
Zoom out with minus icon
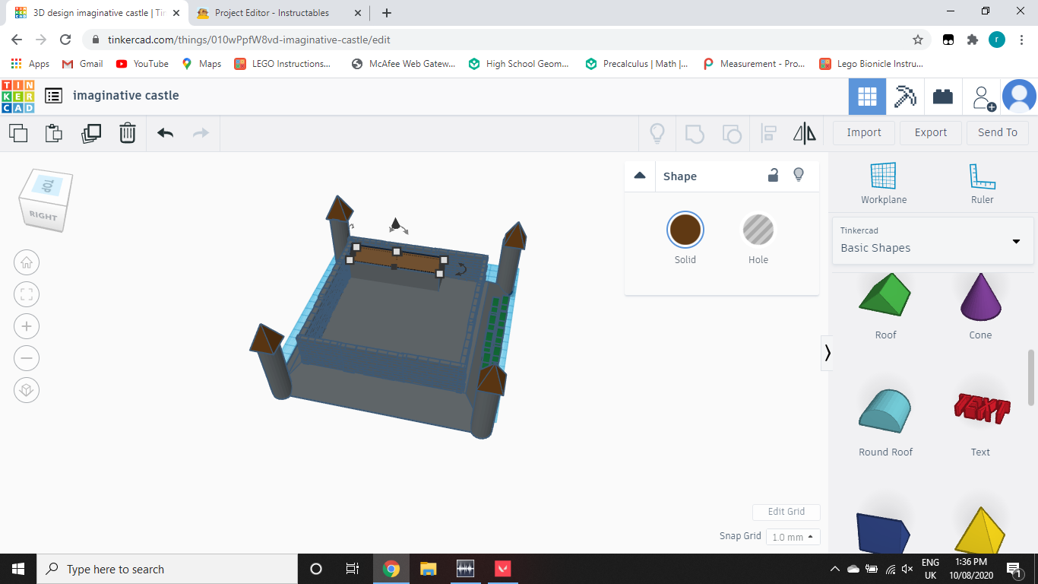[27, 358]
